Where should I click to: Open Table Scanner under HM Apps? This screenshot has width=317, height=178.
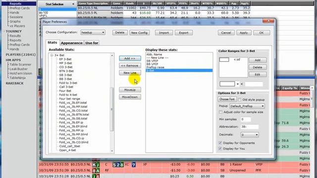pos(20,65)
